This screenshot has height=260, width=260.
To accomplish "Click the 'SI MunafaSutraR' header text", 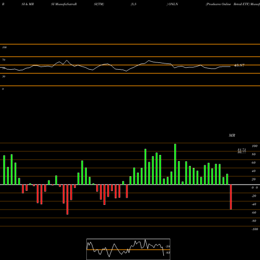I will (x=64, y=4).
